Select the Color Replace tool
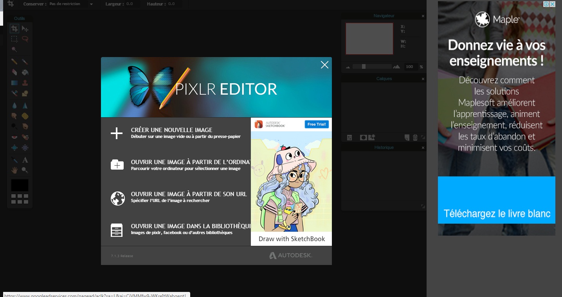The height and width of the screenshot is (297, 562). 14,93
